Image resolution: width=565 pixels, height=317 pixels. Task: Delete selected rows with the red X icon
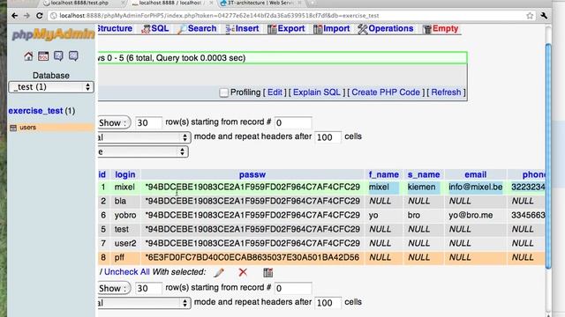[243, 272]
